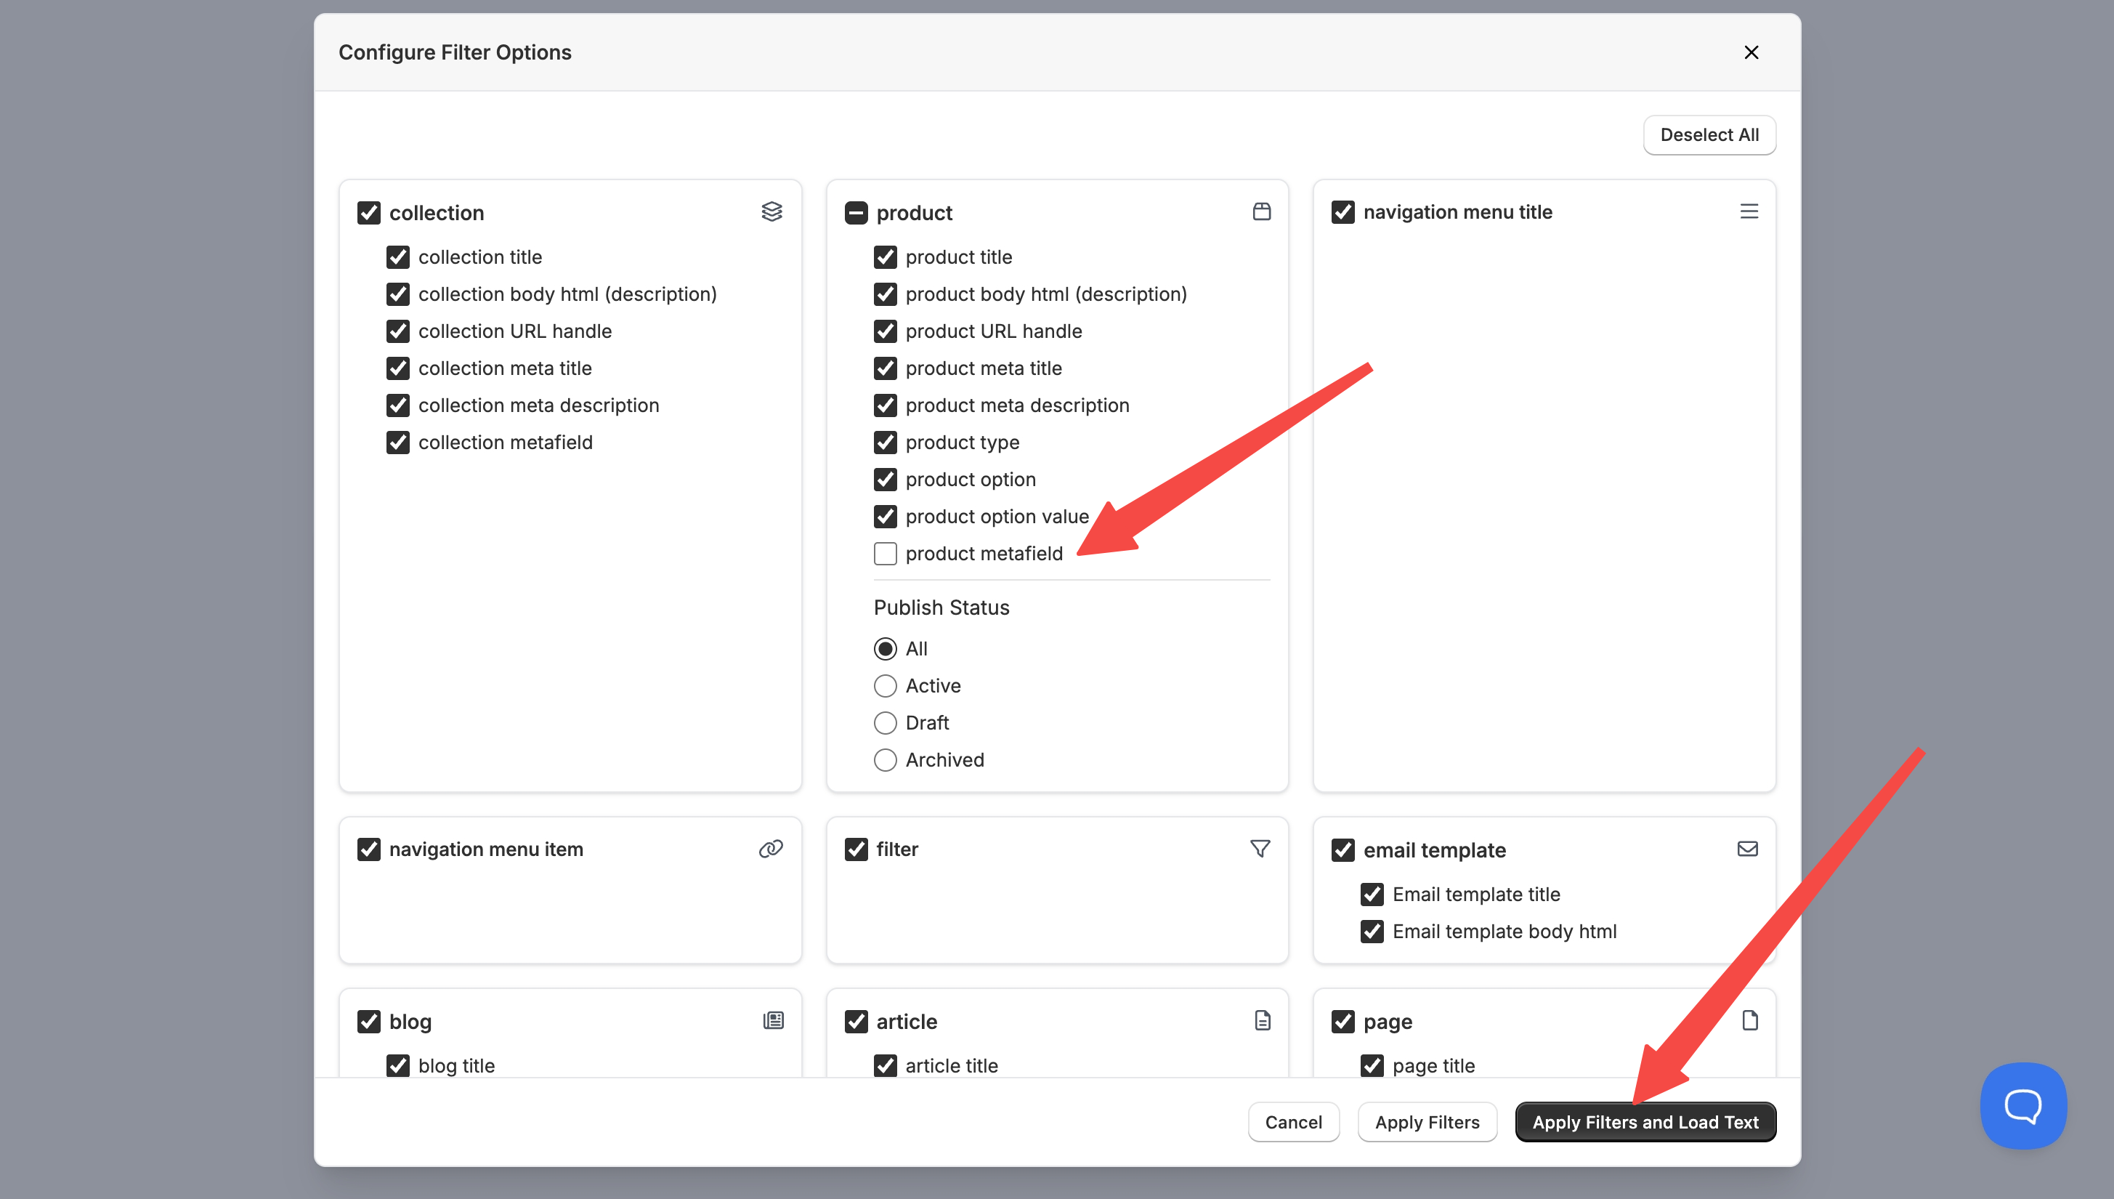2114x1199 pixels.
Task: Select the Archived publish status
Action: (885, 760)
